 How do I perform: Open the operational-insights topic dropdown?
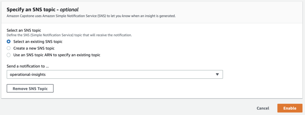pos(115,74)
